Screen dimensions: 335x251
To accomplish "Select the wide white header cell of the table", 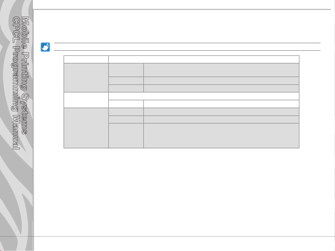I will click(x=204, y=59).
